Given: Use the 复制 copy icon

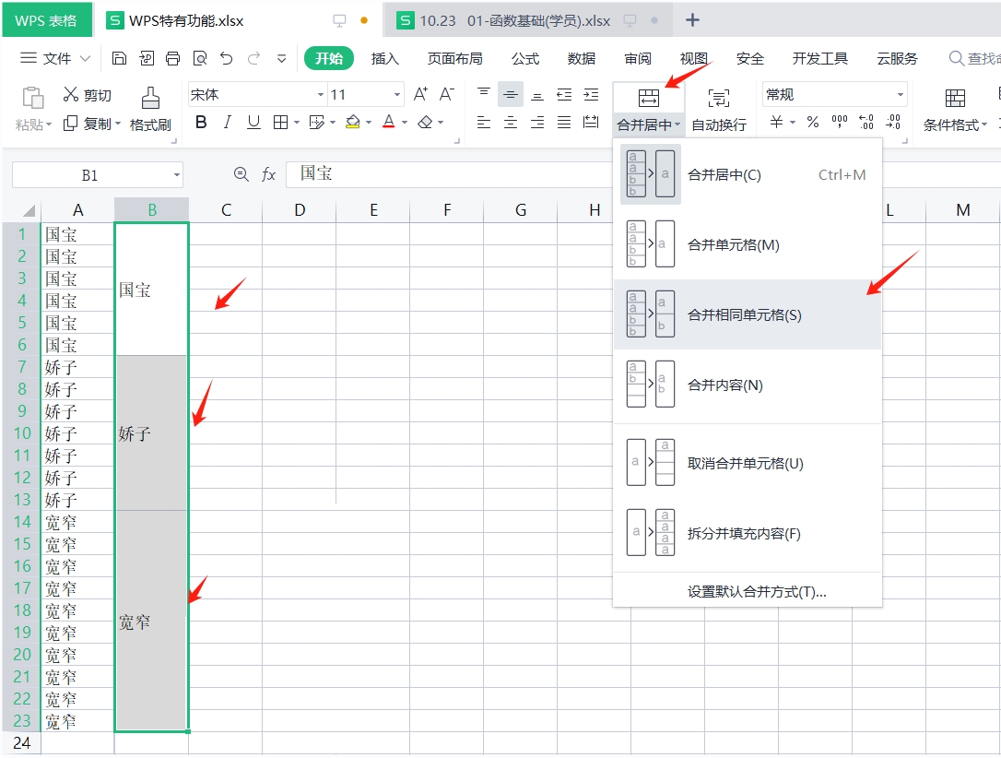Looking at the screenshot, I should tap(92, 123).
